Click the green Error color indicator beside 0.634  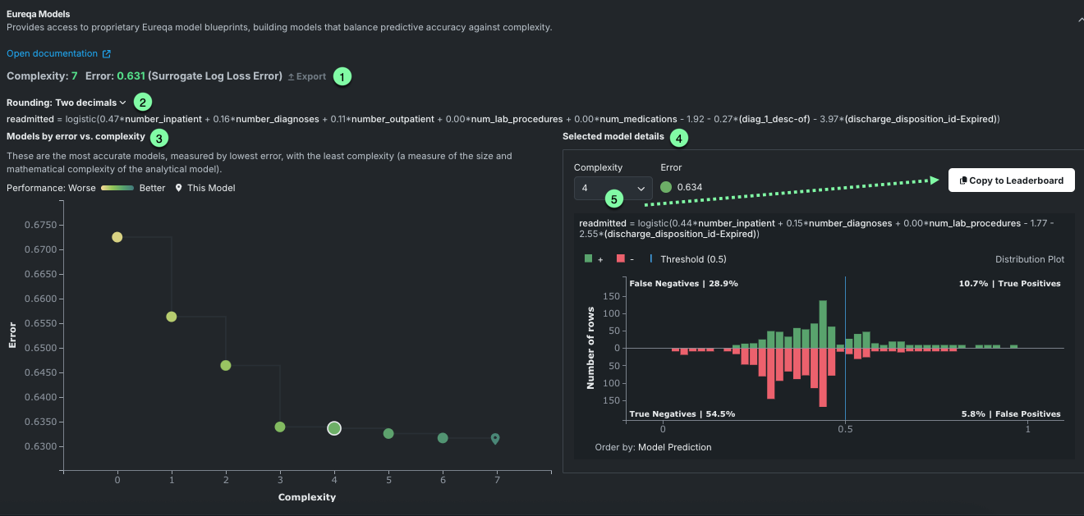click(x=666, y=187)
